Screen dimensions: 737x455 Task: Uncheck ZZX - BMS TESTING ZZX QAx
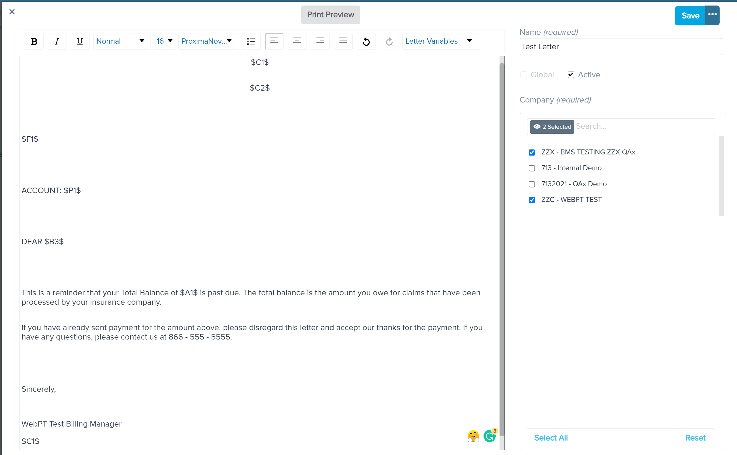pyautogui.click(x=532, y=152)
